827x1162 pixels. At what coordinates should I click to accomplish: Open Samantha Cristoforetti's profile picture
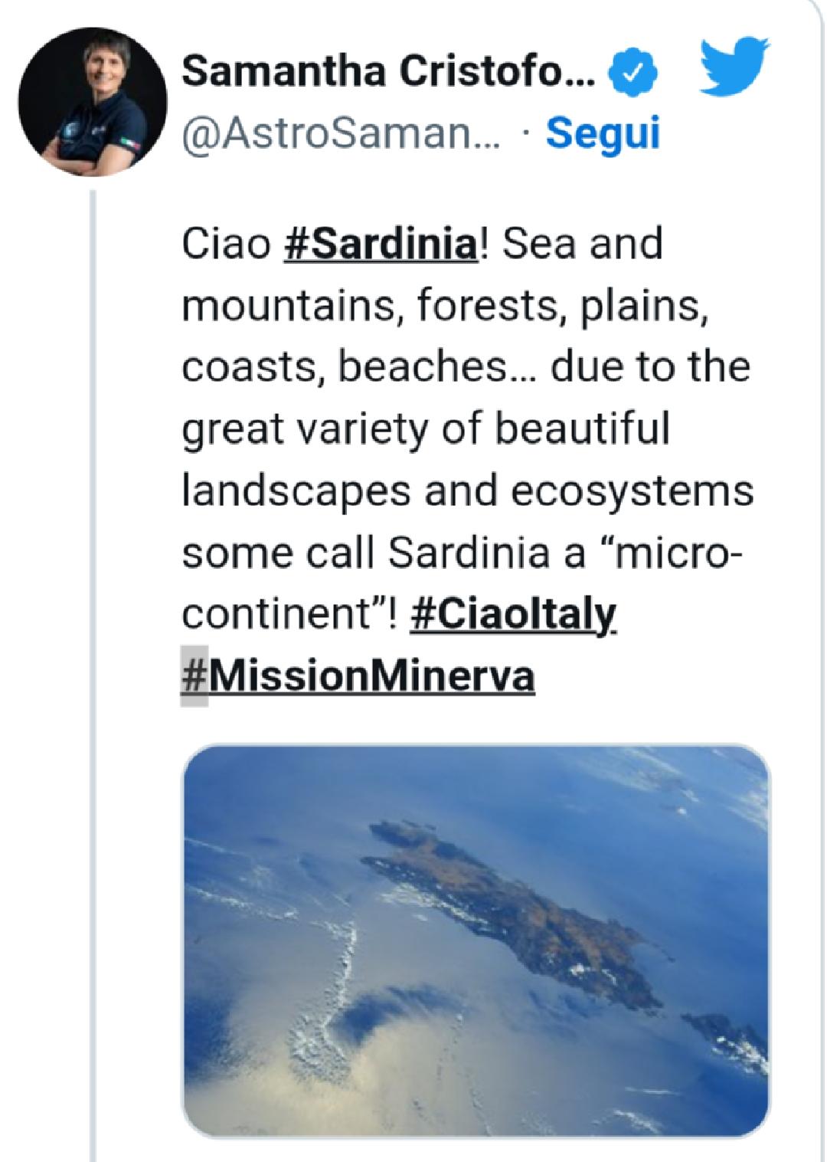93,101
